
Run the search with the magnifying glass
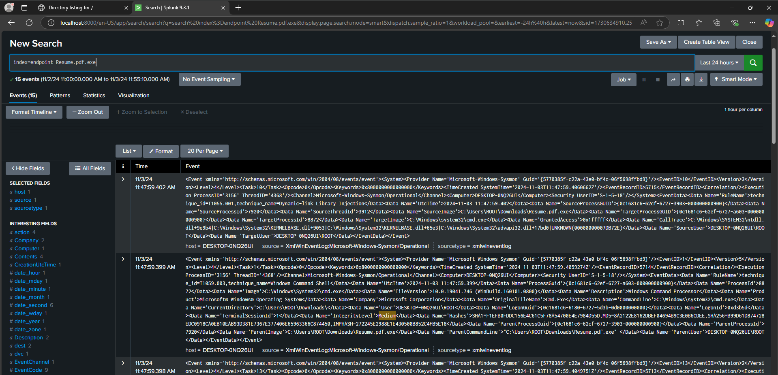click(x=752, y=62)
